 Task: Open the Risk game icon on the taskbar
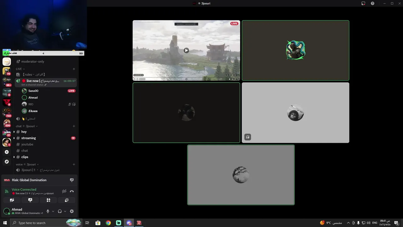139,223
